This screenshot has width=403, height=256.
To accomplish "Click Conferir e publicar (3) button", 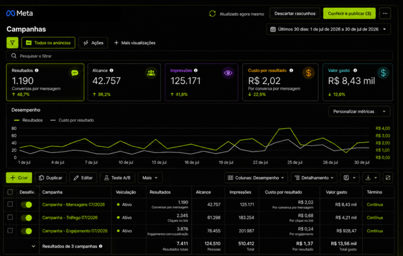I will [349, 13].
